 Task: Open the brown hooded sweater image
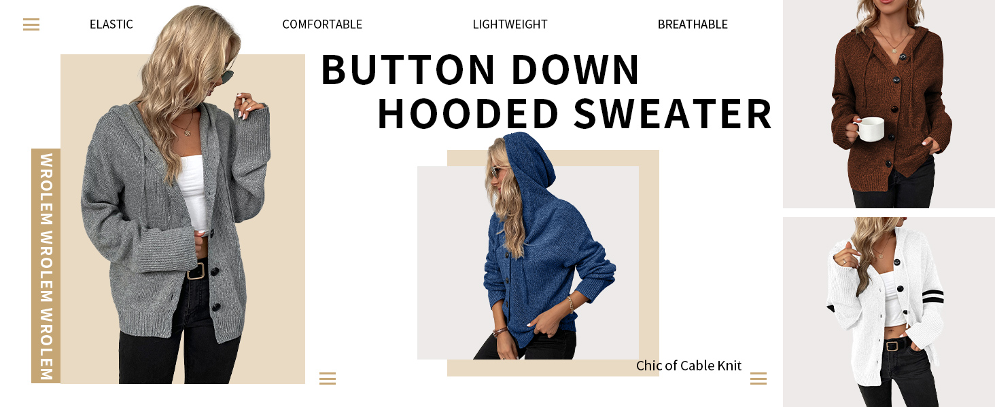pyautogui.click(x=889, y=104)
